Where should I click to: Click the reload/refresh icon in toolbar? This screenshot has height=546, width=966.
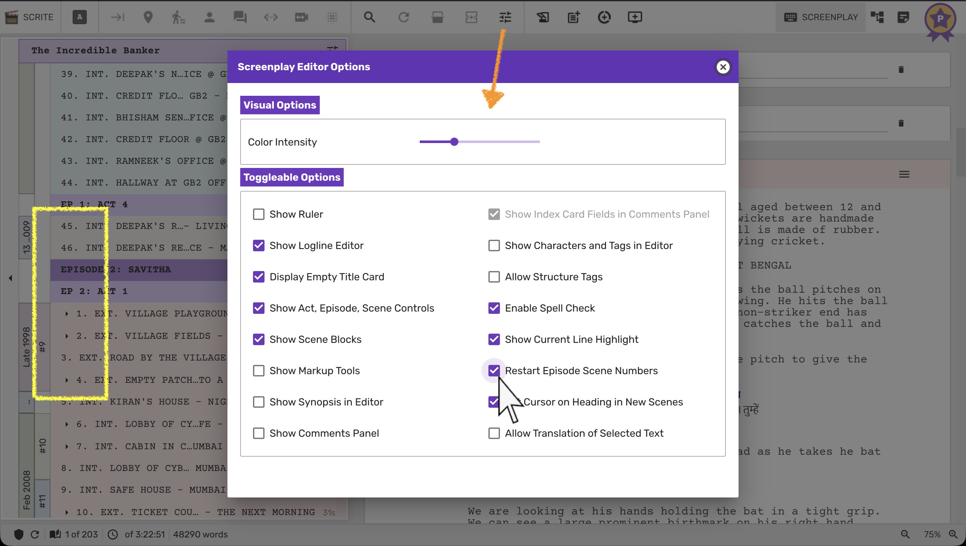[403, 17]
